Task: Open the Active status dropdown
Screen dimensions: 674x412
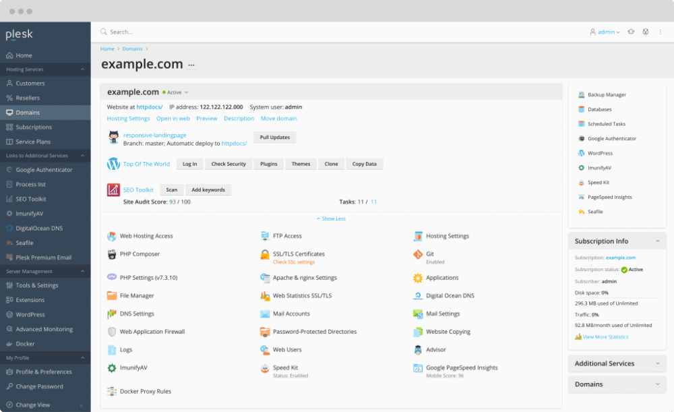Action: [x=176, y=92]
